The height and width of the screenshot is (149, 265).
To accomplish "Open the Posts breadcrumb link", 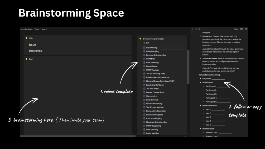I will [37, 29].
